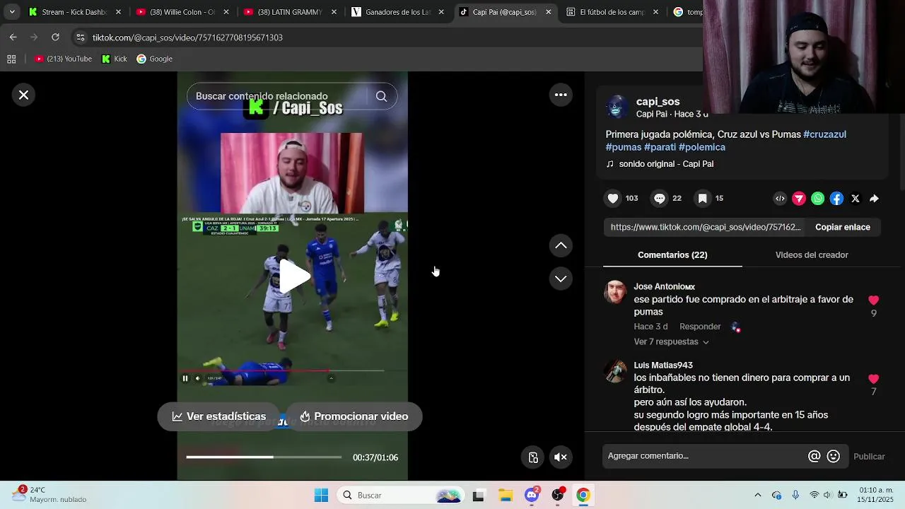
Task: Click the embed code icon
Action: click(780, 199)
